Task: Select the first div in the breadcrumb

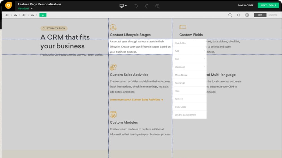Action: pyautogui.click(x=7, y=15)
